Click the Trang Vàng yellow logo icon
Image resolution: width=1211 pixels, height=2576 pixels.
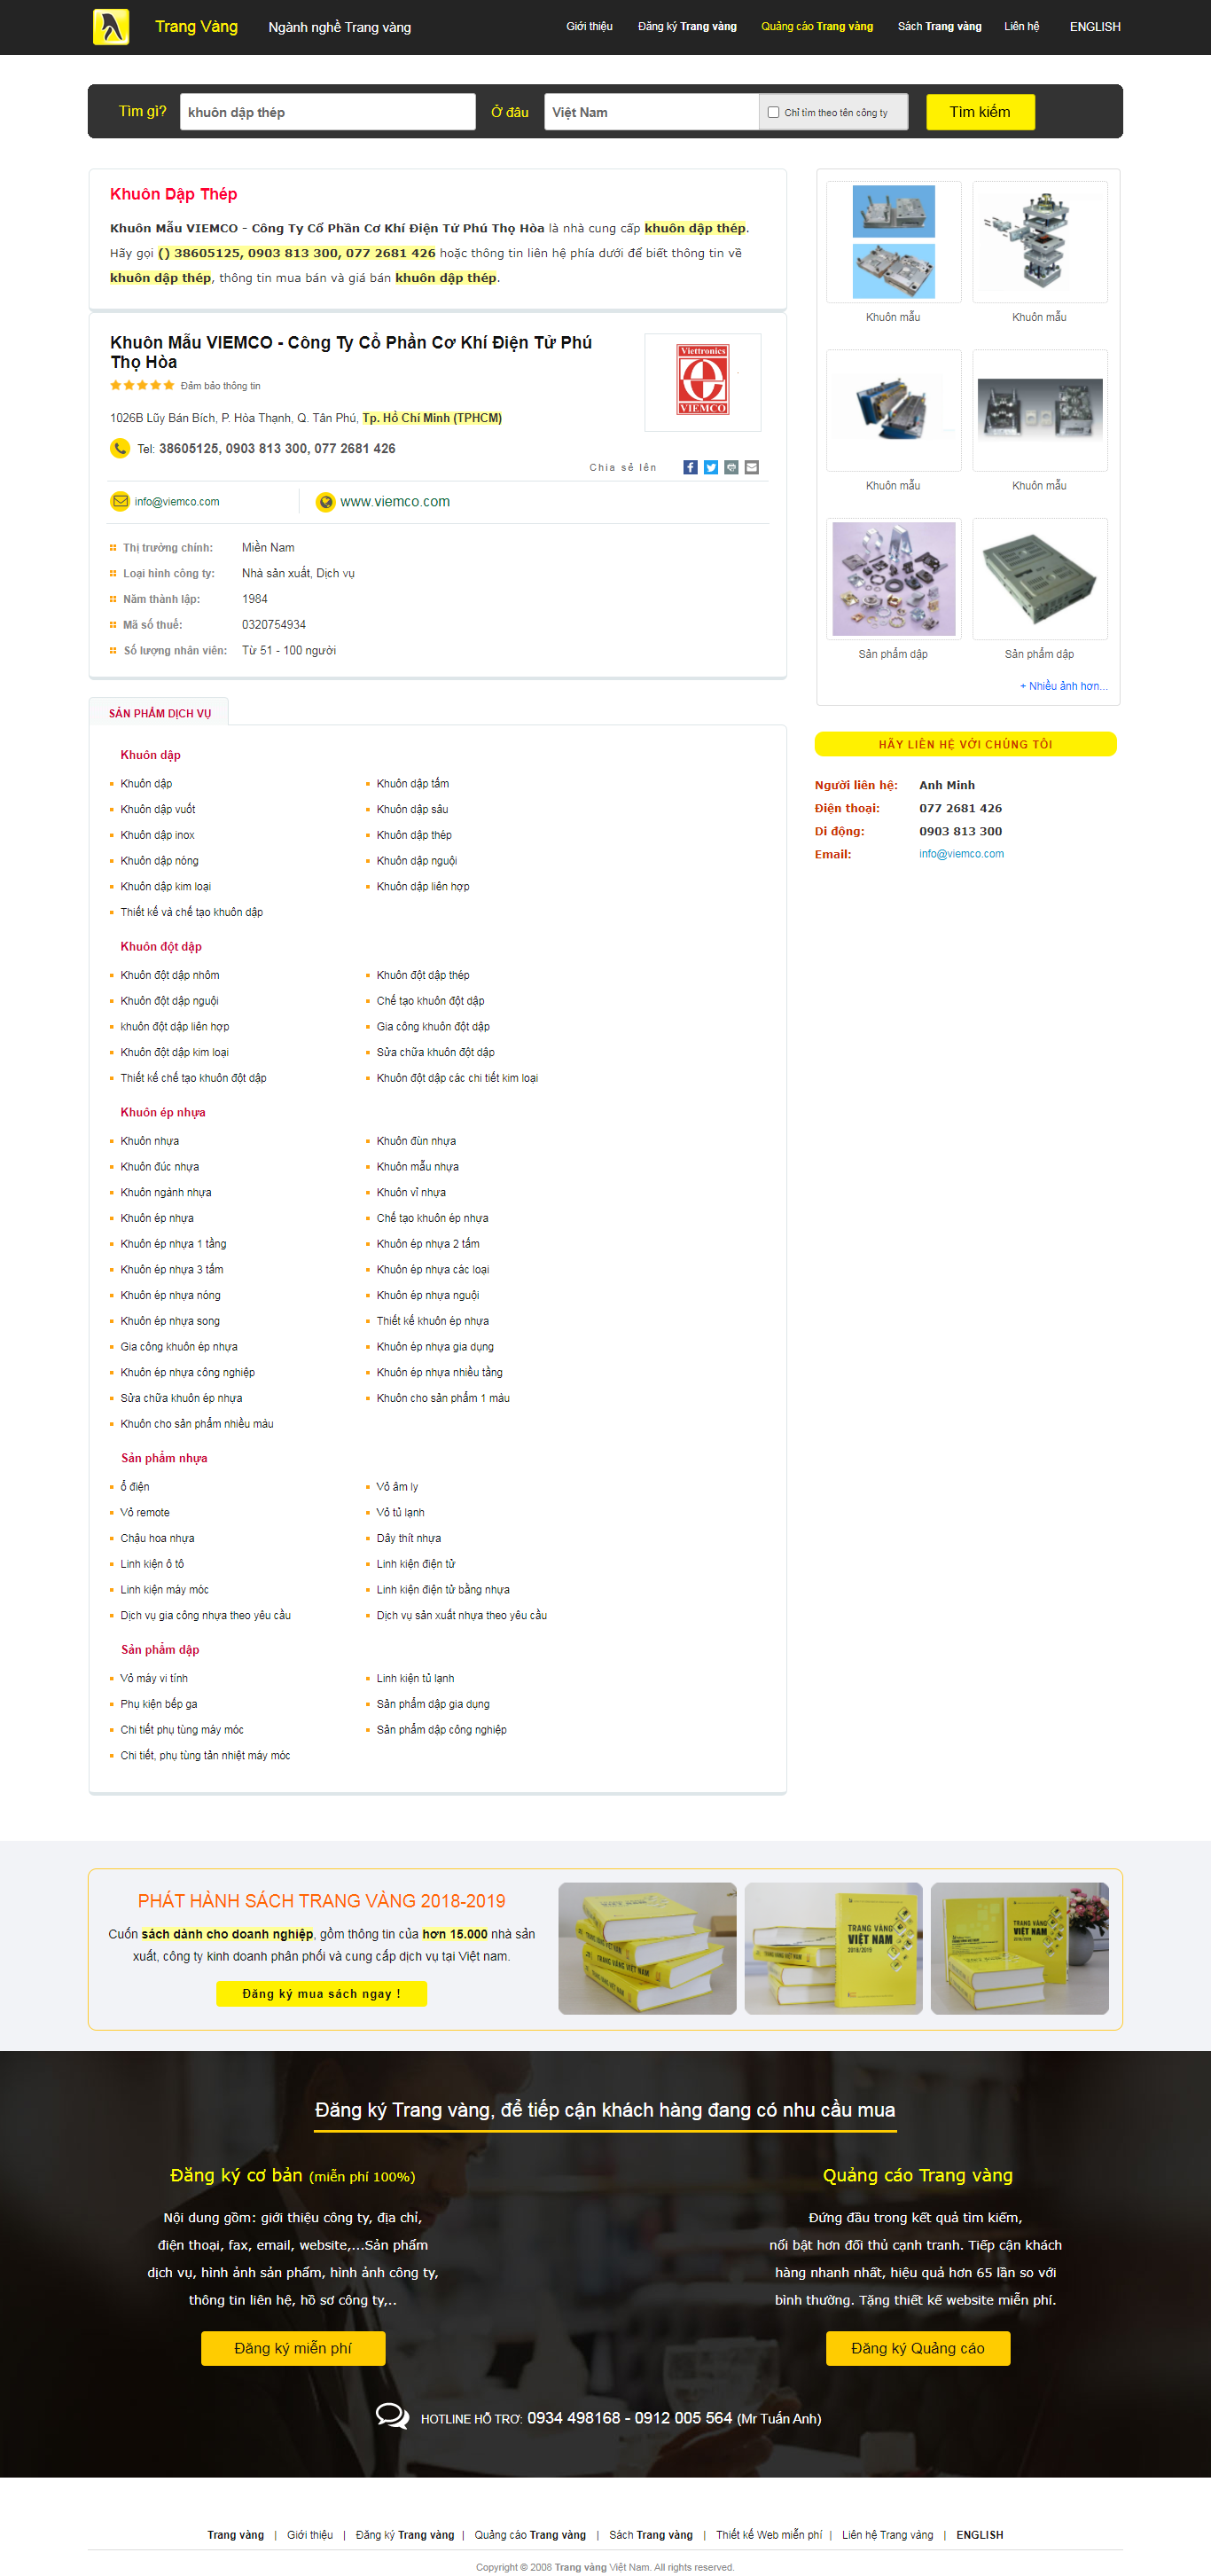coord(111,27)
